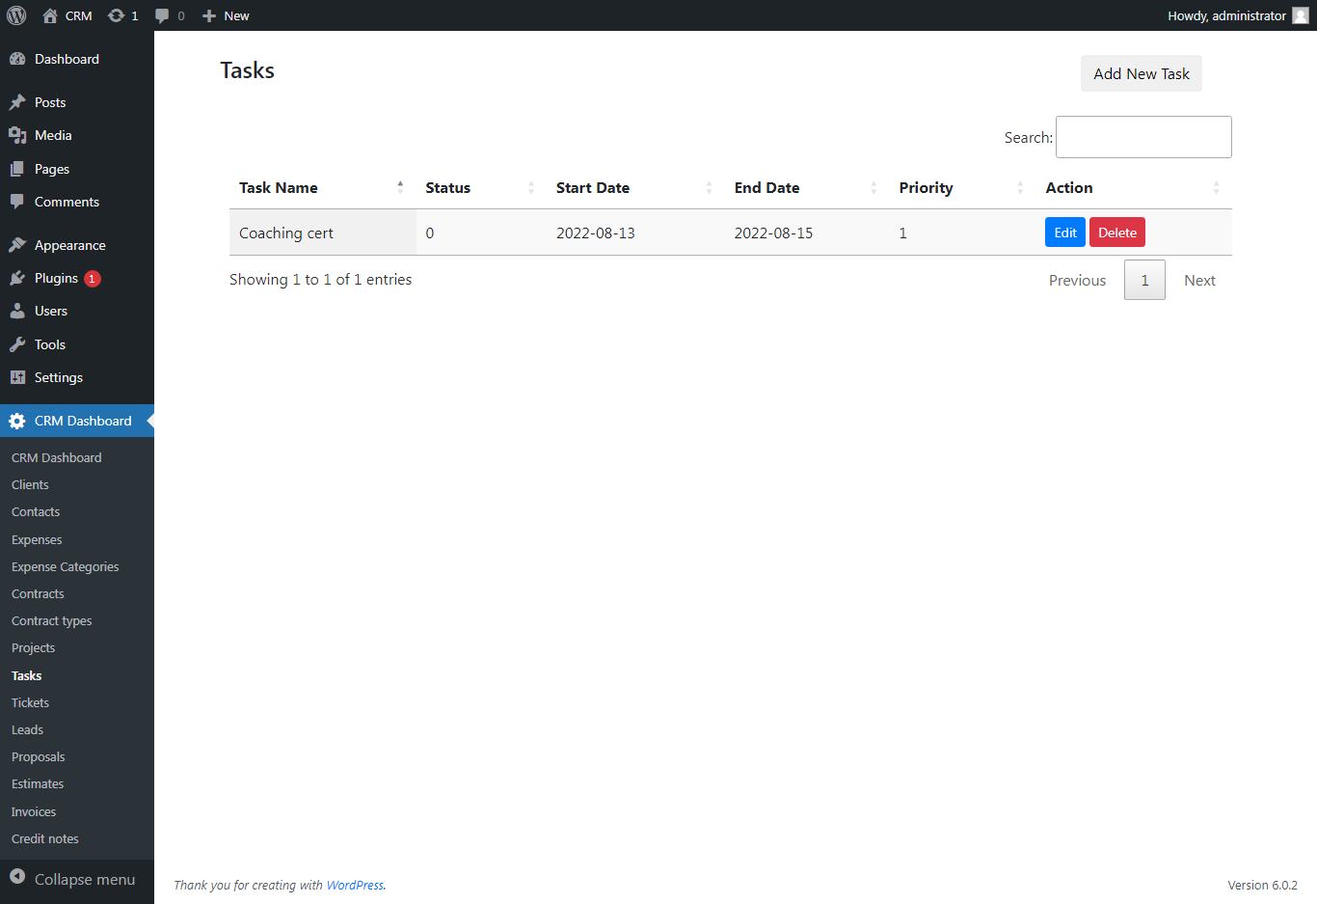Select the Posts pushpin icon
Viewport: 1317px width, 904px height.
click(x=20, y=102)
